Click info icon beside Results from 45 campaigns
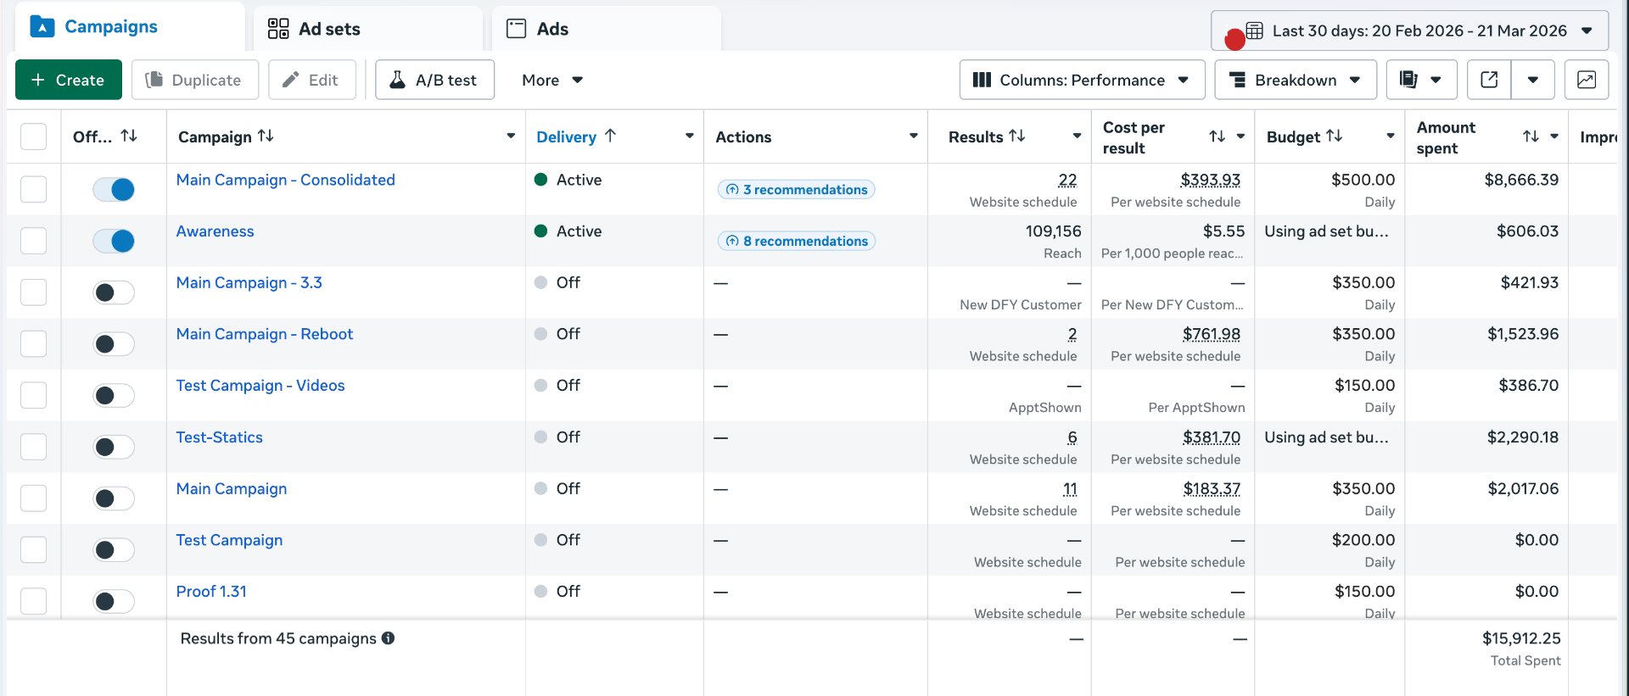Screen dimensions: 1629x696 (388, 638)
